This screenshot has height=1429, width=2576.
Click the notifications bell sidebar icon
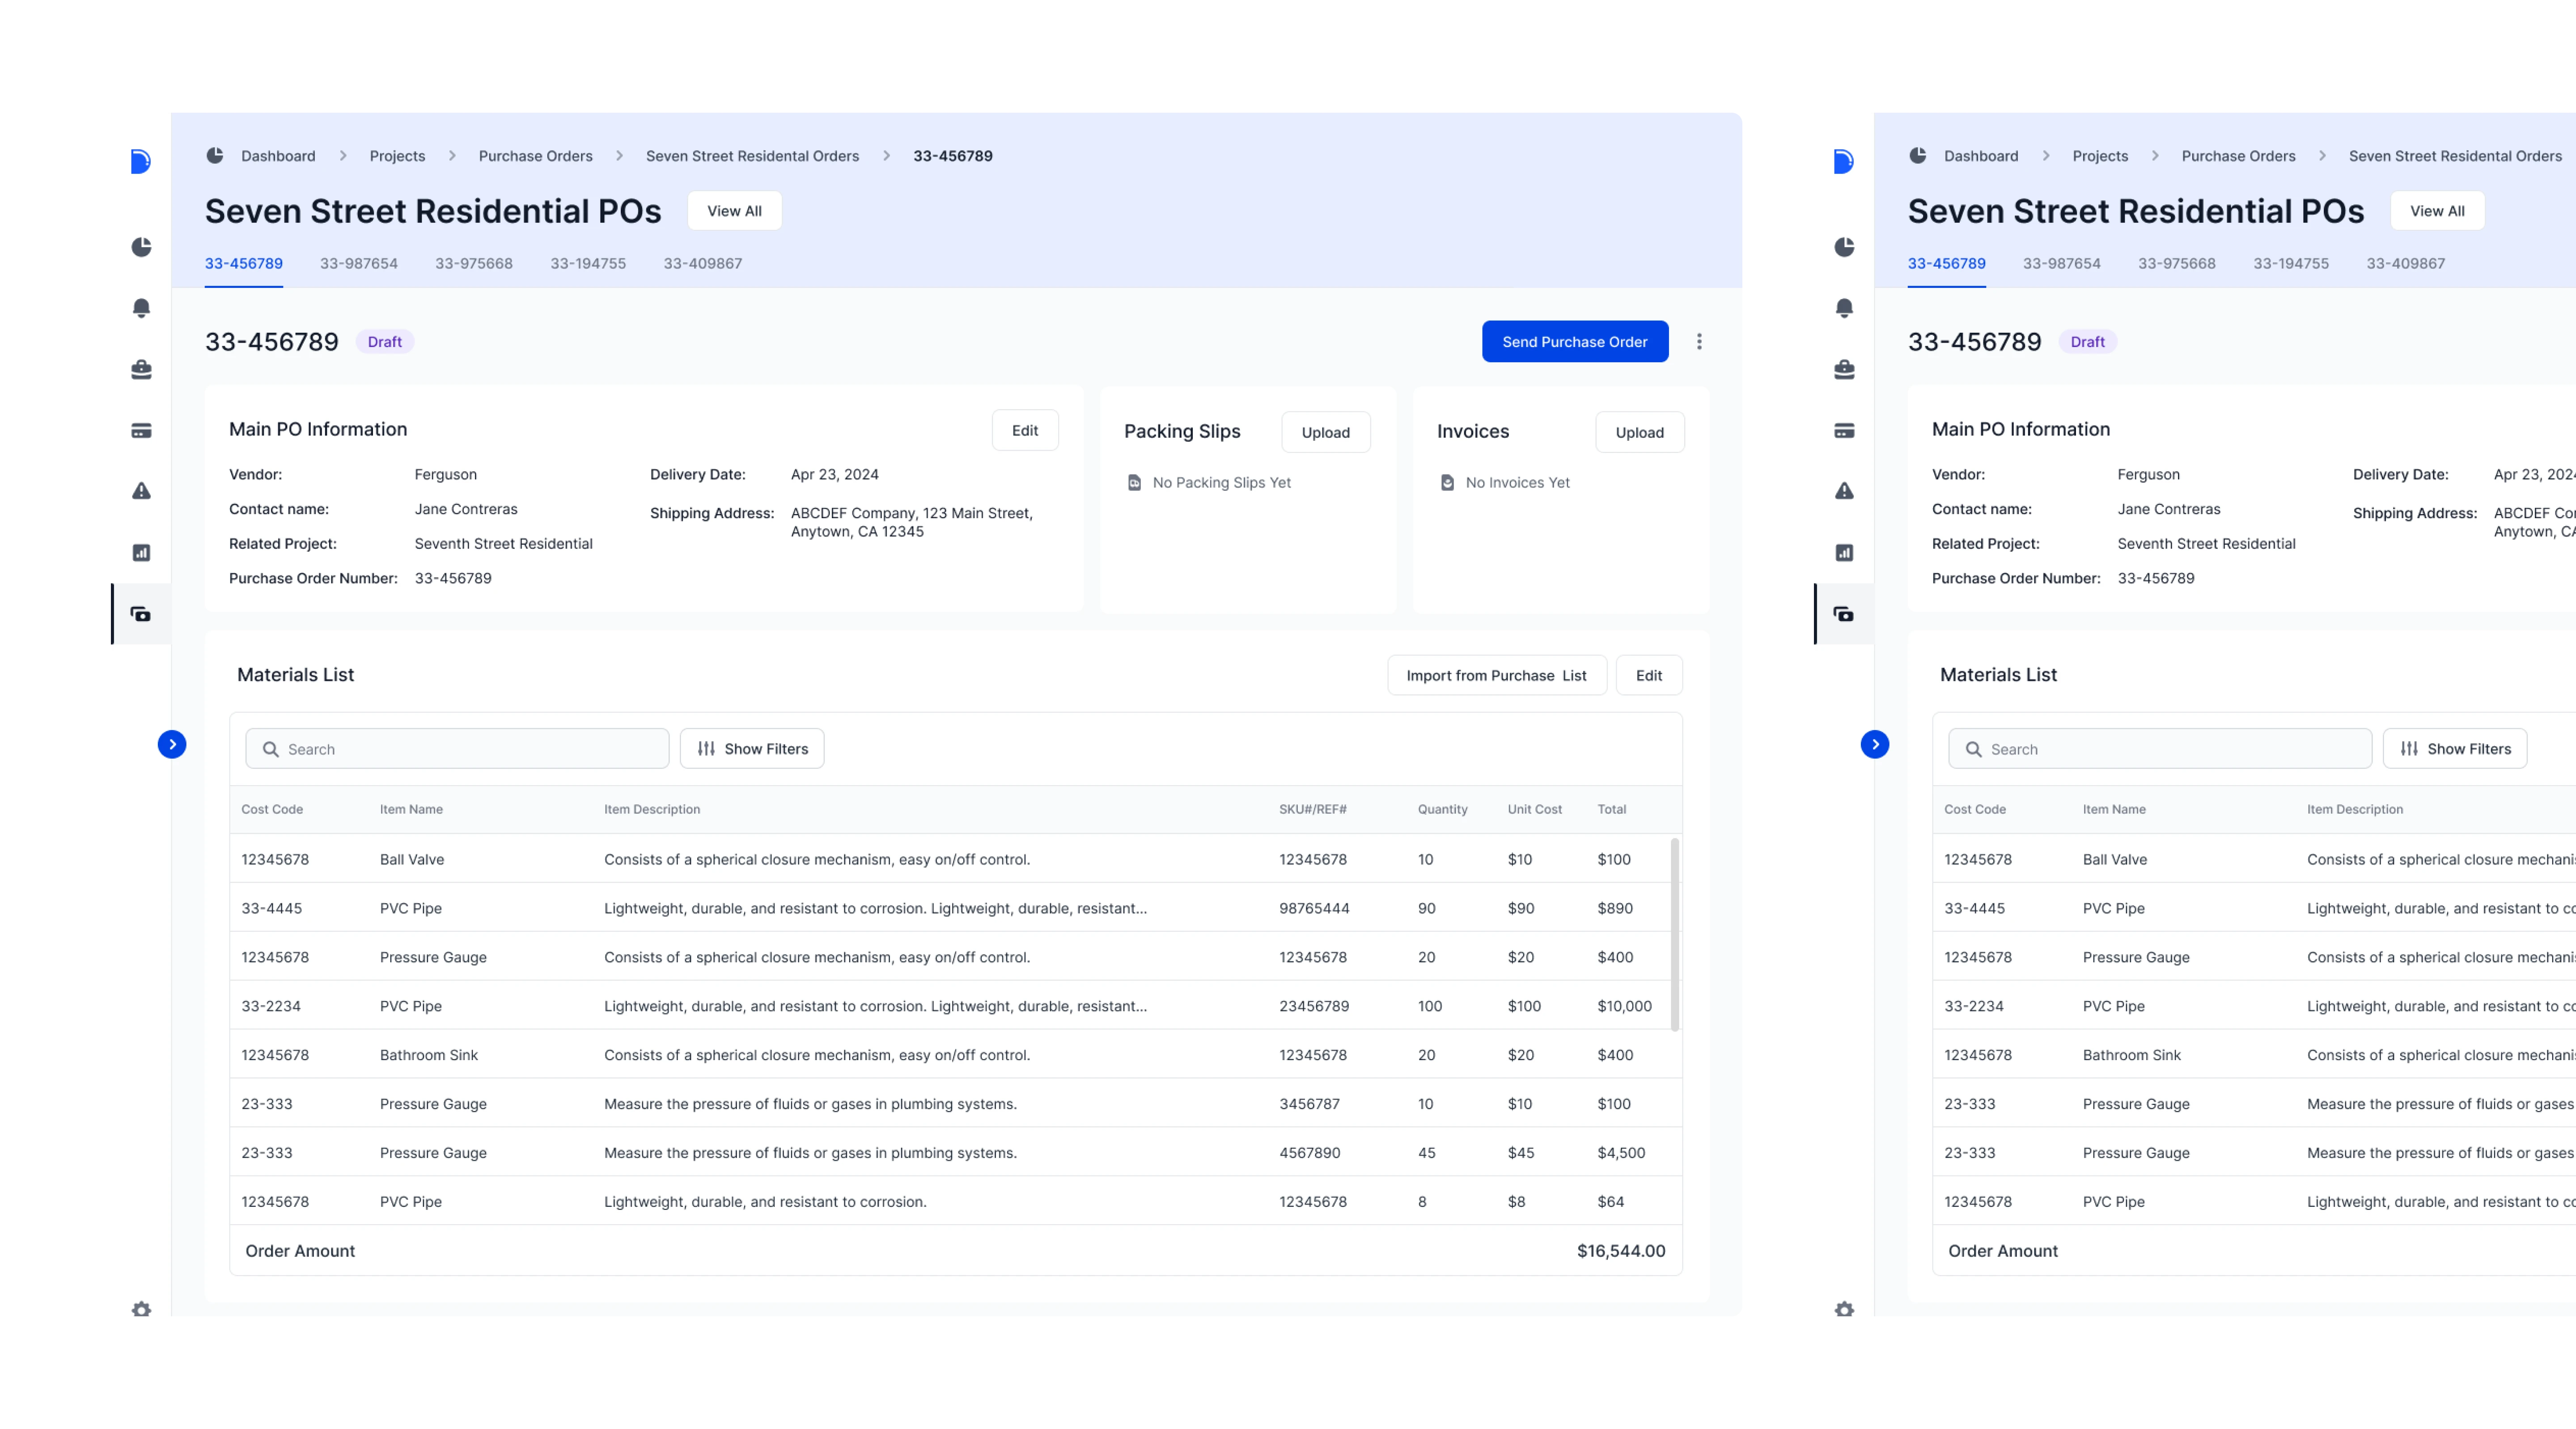click(x=141, y=308)
